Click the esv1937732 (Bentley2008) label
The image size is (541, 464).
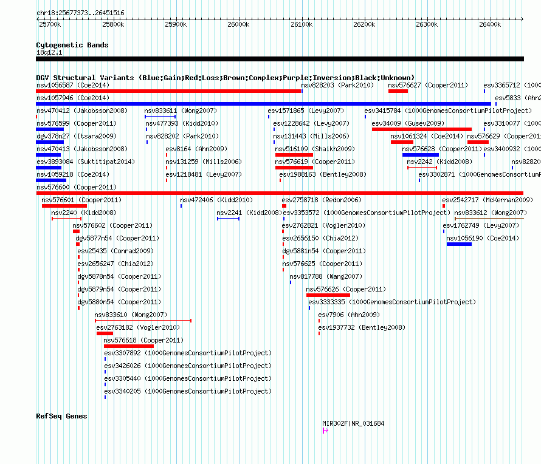point(362,327)
